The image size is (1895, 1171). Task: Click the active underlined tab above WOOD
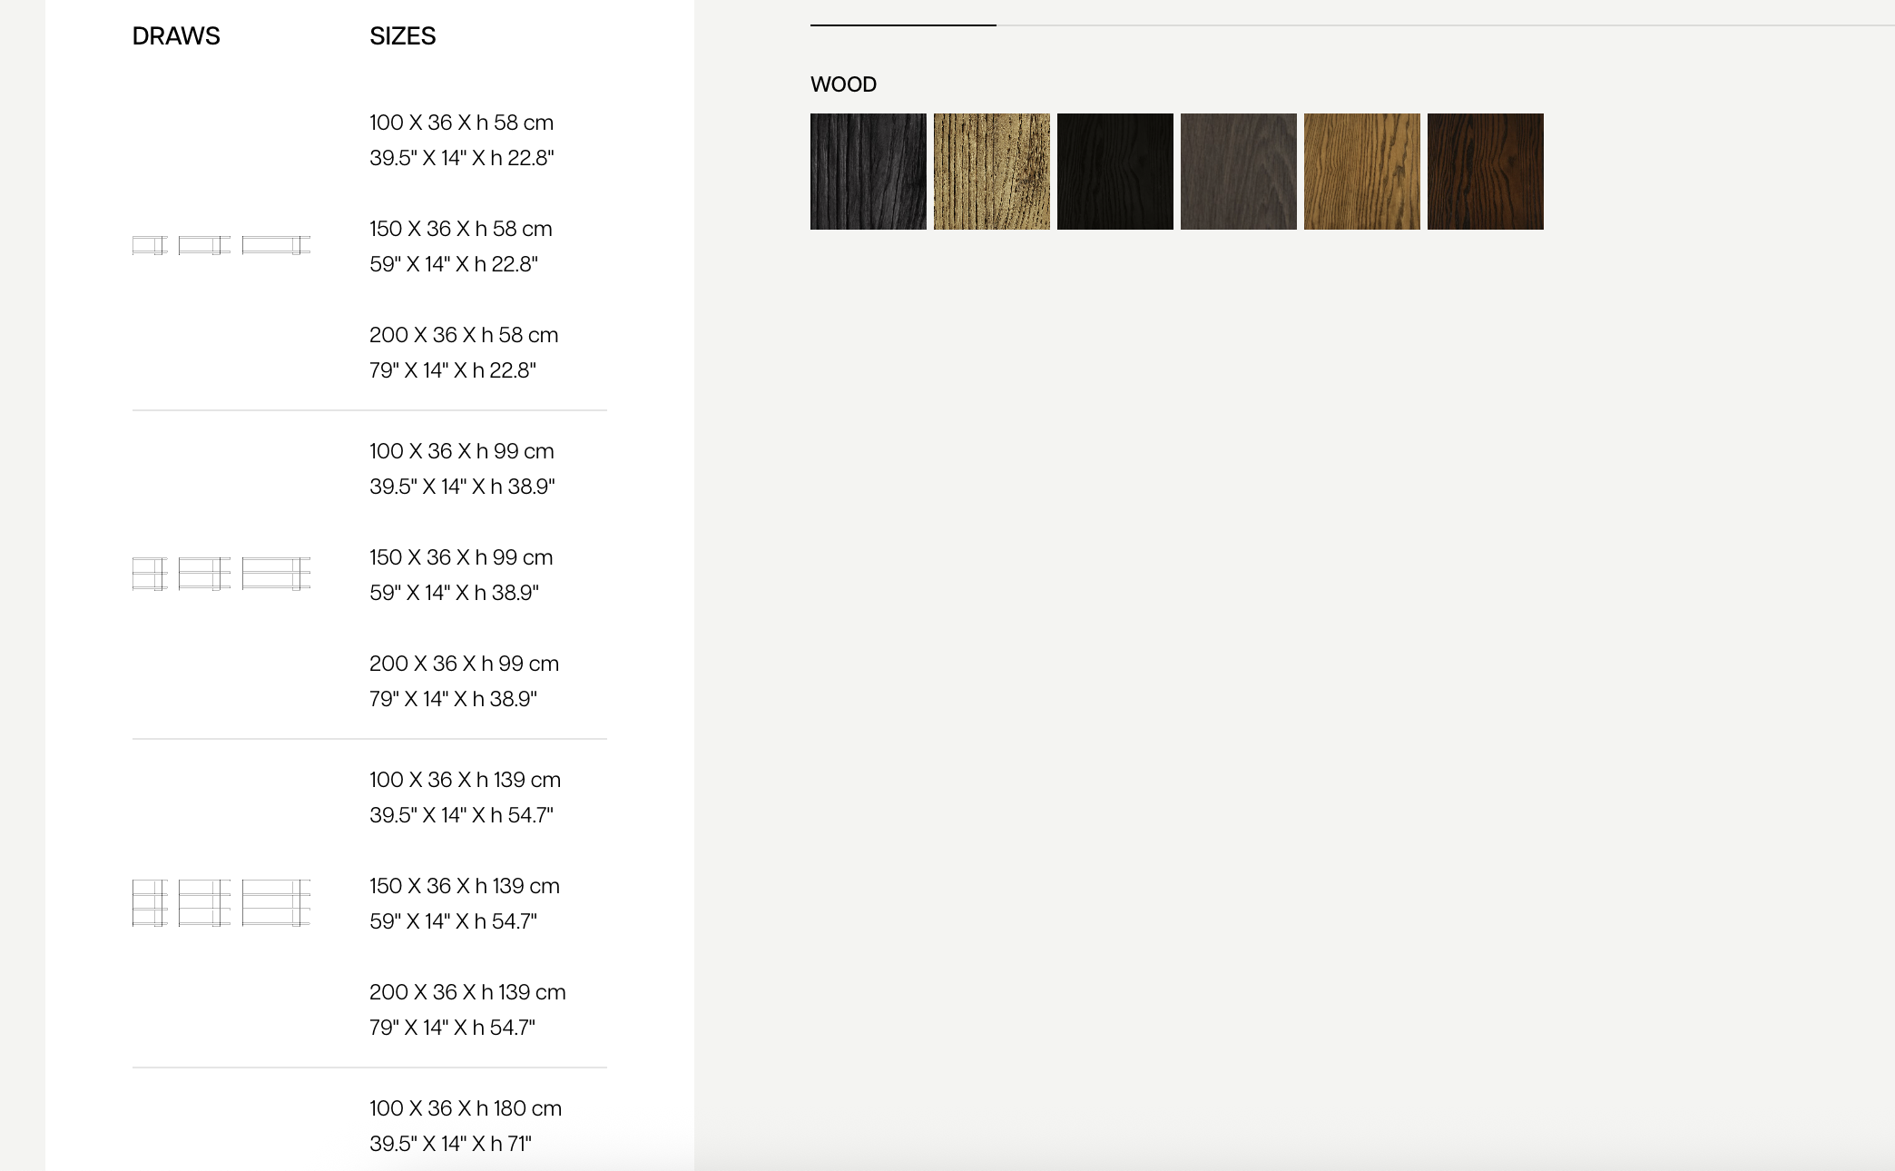click(x=903, y=24)
